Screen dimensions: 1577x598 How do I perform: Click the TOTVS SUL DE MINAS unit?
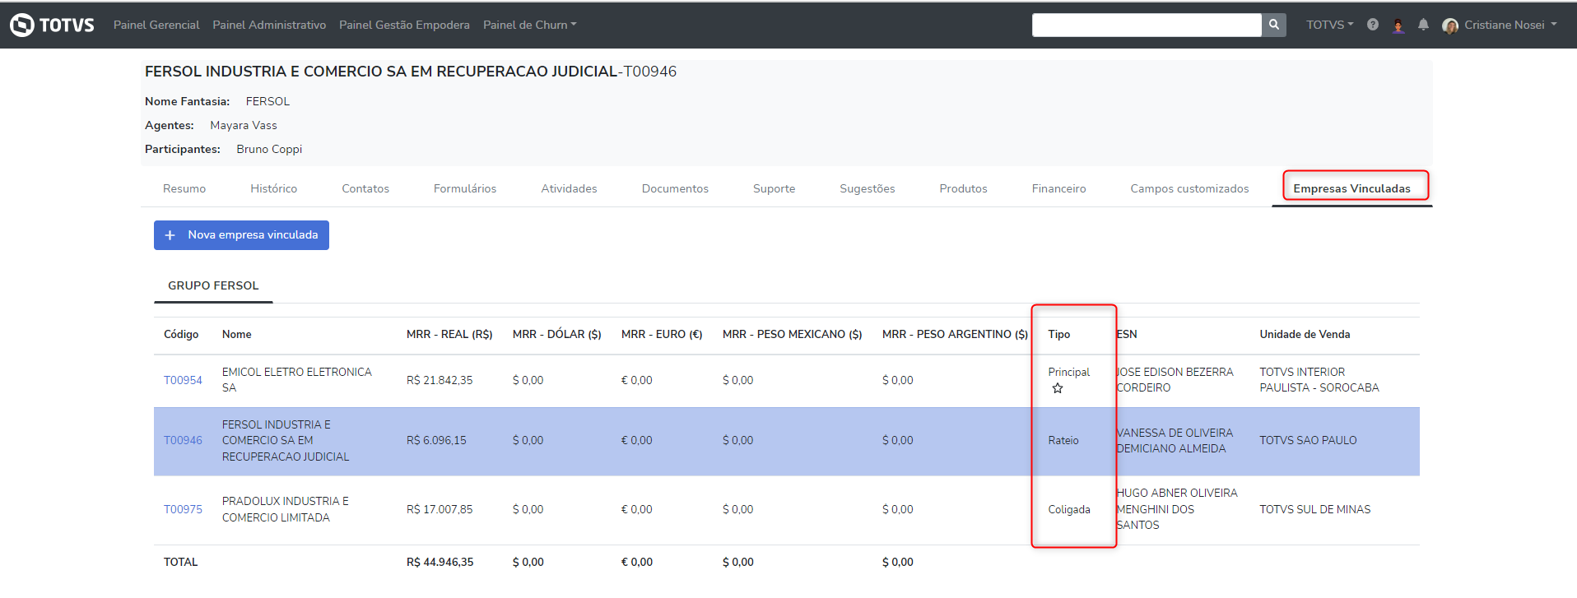pos(1315,509)
